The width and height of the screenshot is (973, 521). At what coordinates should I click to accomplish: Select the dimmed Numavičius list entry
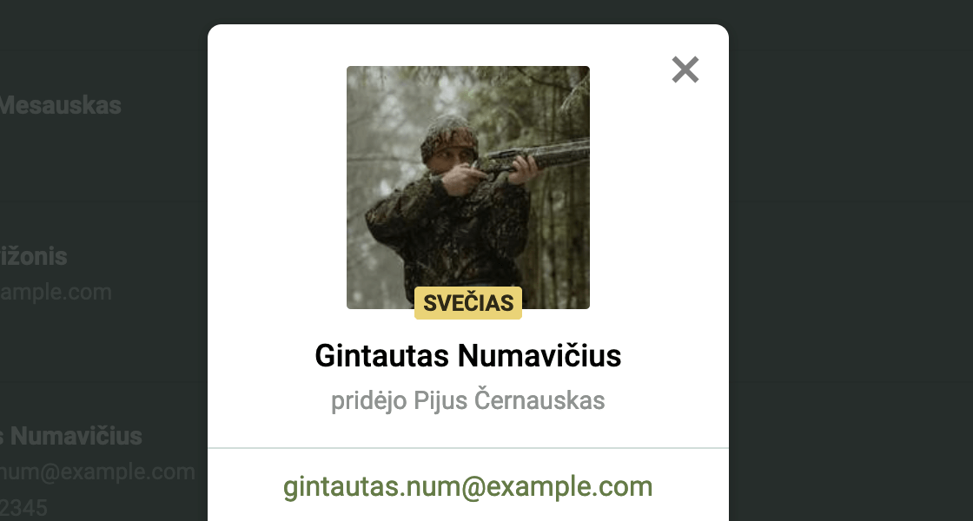(70, 436)
